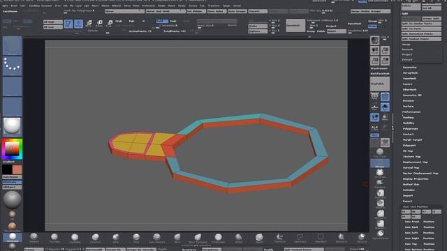This screenshot has width=447, height=251.
Task: Click the Zoom canvas icon
Action: [385, 51]
